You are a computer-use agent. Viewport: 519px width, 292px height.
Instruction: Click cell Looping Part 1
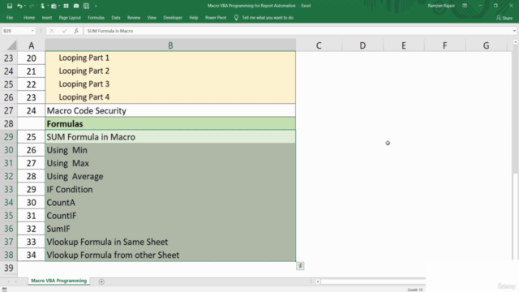170,58
